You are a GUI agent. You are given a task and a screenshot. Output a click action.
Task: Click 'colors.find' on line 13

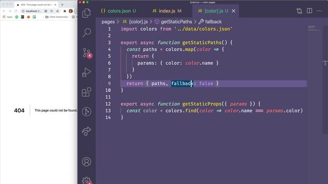pyautogui.click(x=181, y=111)
